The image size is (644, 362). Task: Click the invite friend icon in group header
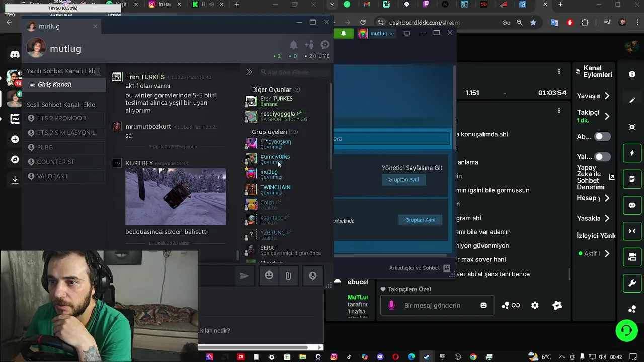[309, 45]
